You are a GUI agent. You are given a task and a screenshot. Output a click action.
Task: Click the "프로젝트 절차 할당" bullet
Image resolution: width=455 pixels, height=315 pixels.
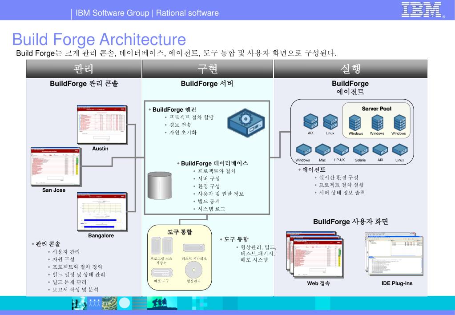192,117
